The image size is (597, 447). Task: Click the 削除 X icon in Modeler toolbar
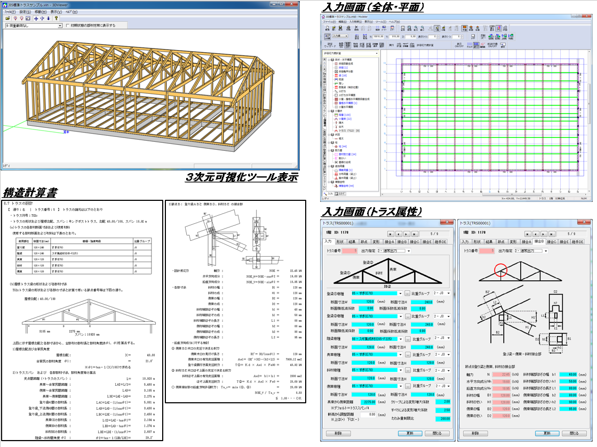coord(356,29)
